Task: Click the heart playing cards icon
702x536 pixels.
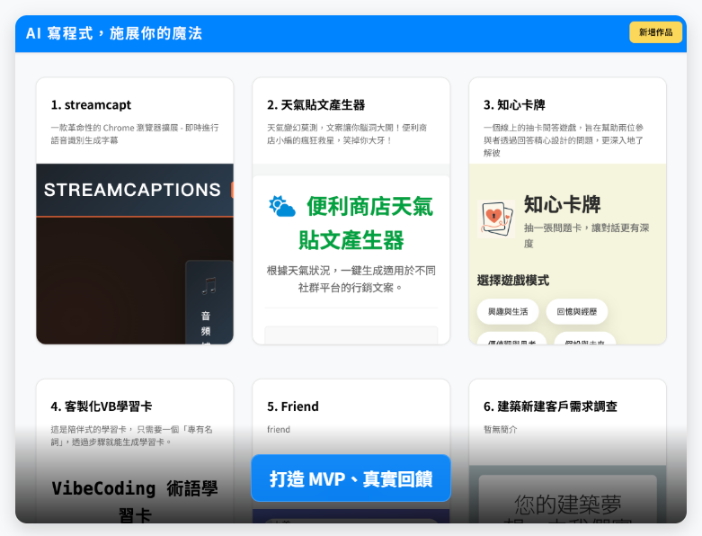Action: click(496, 218)
